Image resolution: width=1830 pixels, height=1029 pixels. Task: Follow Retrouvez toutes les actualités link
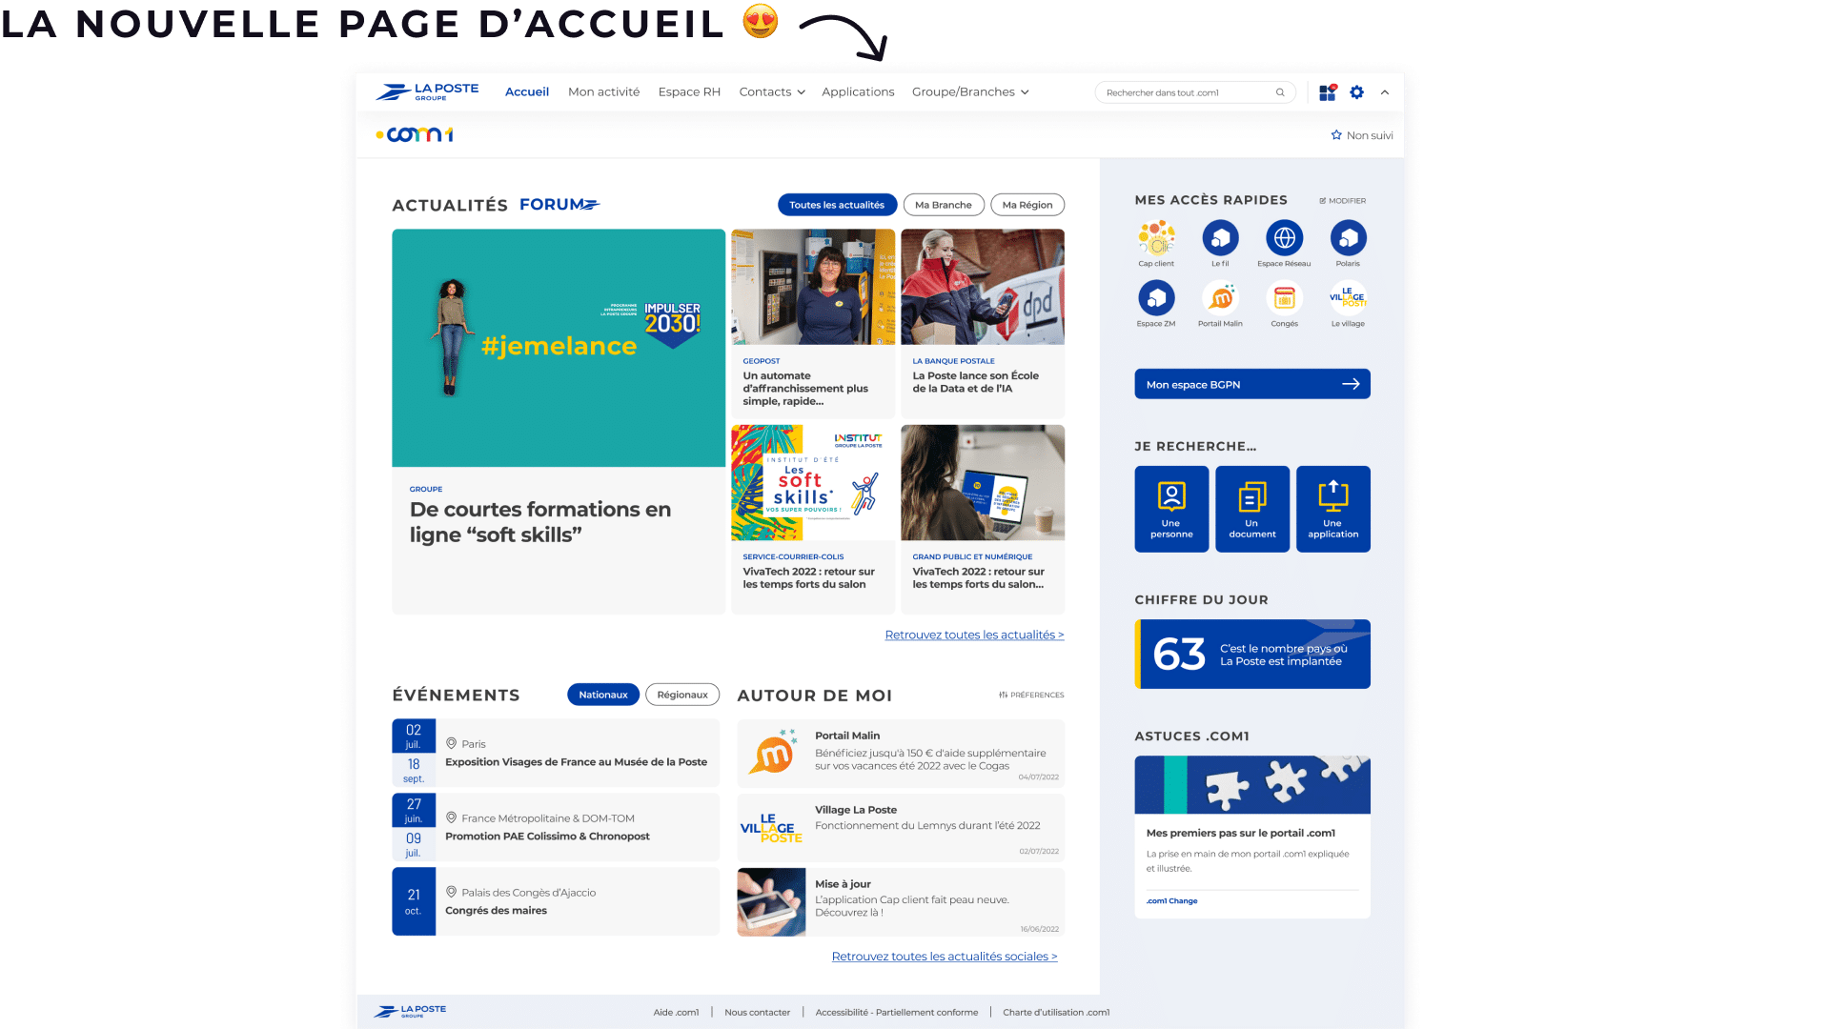tap(974, 635)
